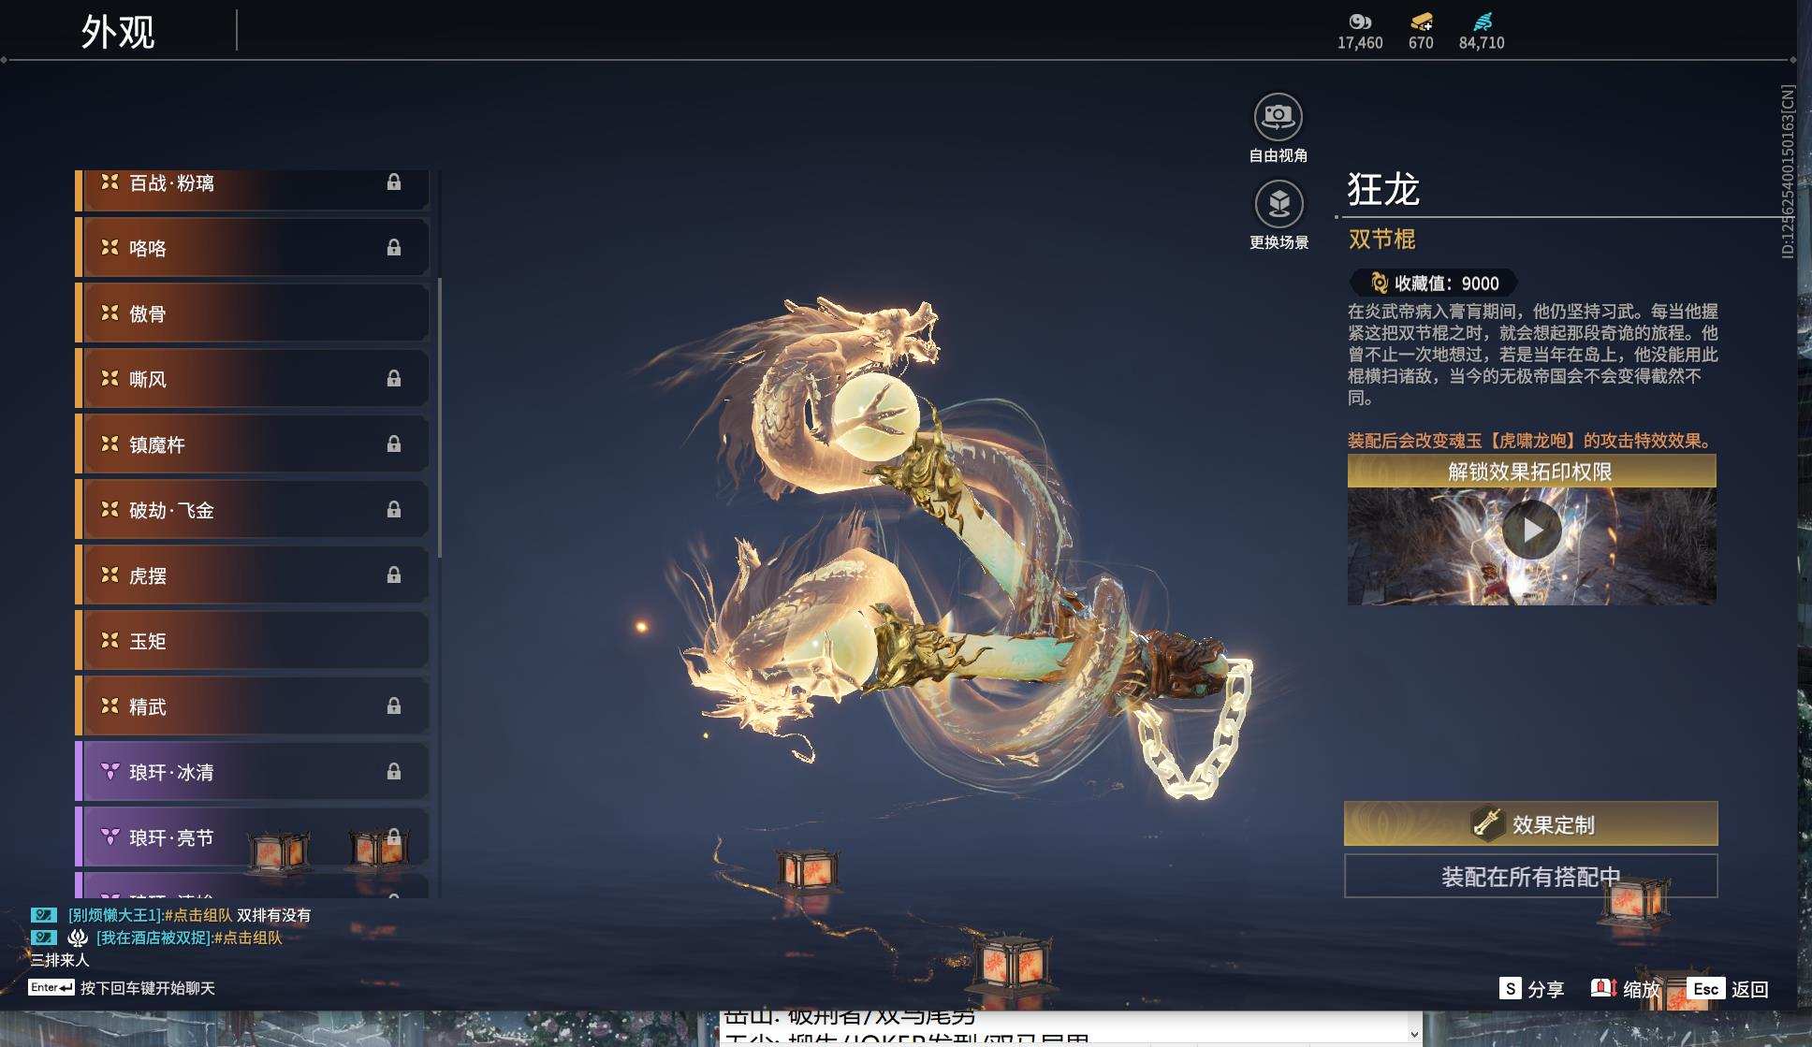Click chat message 三排来人
Viewport: 1812px width, 1047px height.
(x=60, y=960)
